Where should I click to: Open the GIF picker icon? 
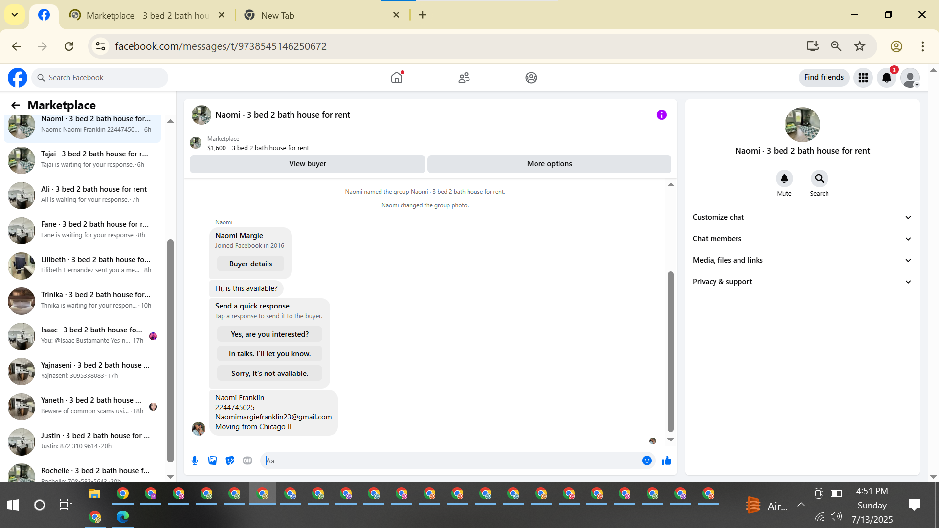(247, 461)
